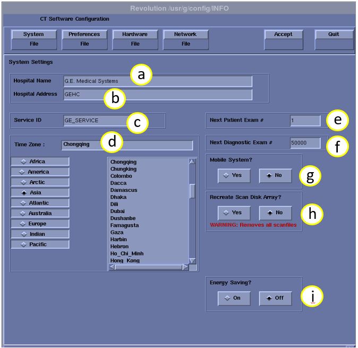The height and width of the screenshot is (348, 358).
Task: Open the Hardware File menu
Action: (x=135, y=39)
